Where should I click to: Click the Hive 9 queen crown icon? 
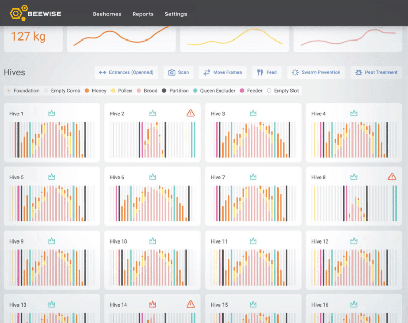(52, 241)
